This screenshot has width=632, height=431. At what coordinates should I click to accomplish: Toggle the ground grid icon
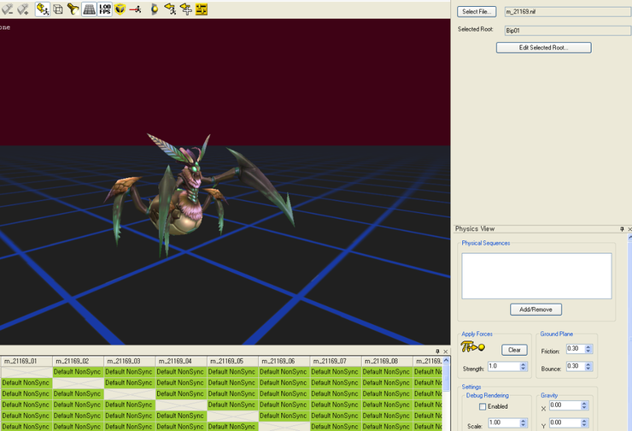(89, 9)
